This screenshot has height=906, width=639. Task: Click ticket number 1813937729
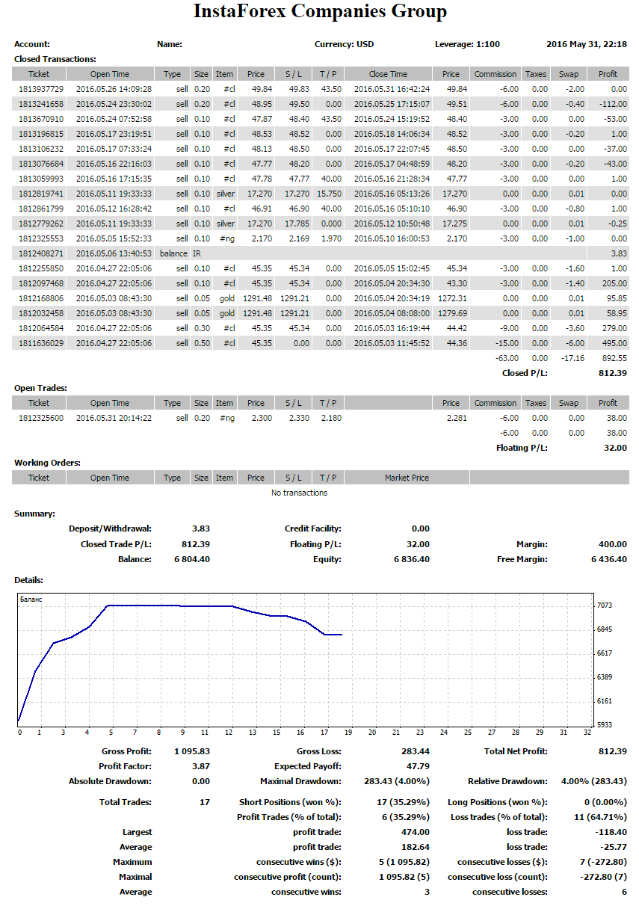[41, 89]
